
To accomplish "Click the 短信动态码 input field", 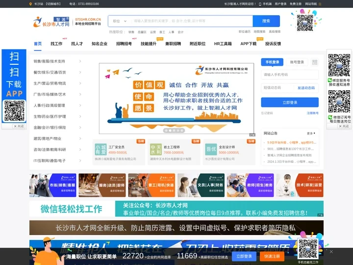I will (277, 88).
